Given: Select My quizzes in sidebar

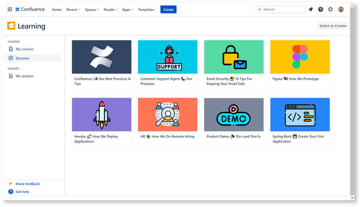Looking at the screenshot, I should (33, 76).
